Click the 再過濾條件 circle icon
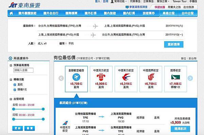The width and height of the screenshot is (204, 135). click(11, 58)
